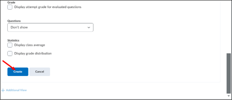
Task: Click the 'Display attempt grade for evaluated questions' label
Action: [x=48, y=7]
